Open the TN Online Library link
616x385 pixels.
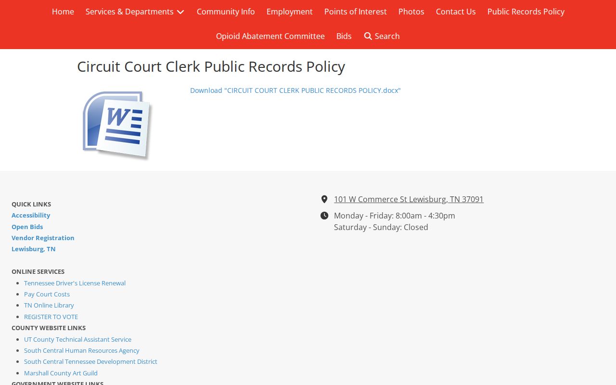49,305
